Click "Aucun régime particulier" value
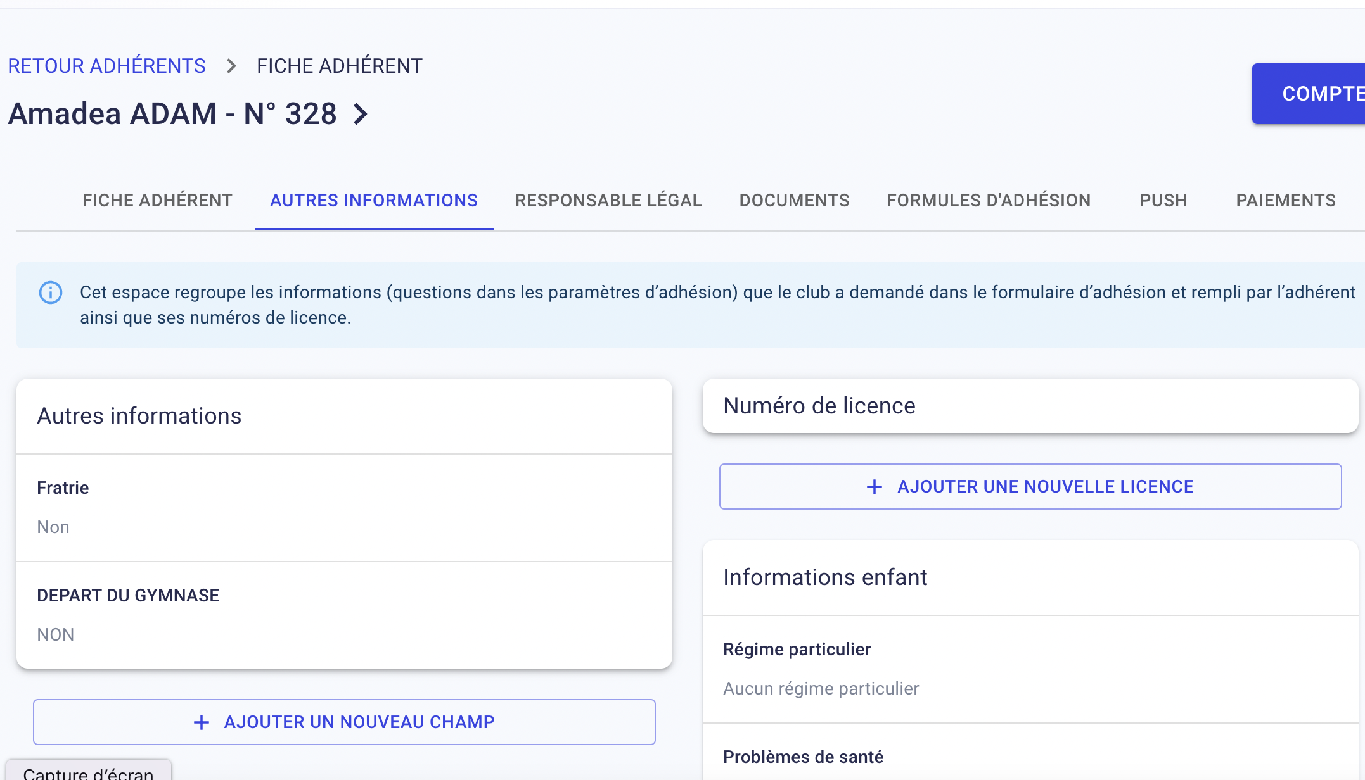 (x=821, y=689)
